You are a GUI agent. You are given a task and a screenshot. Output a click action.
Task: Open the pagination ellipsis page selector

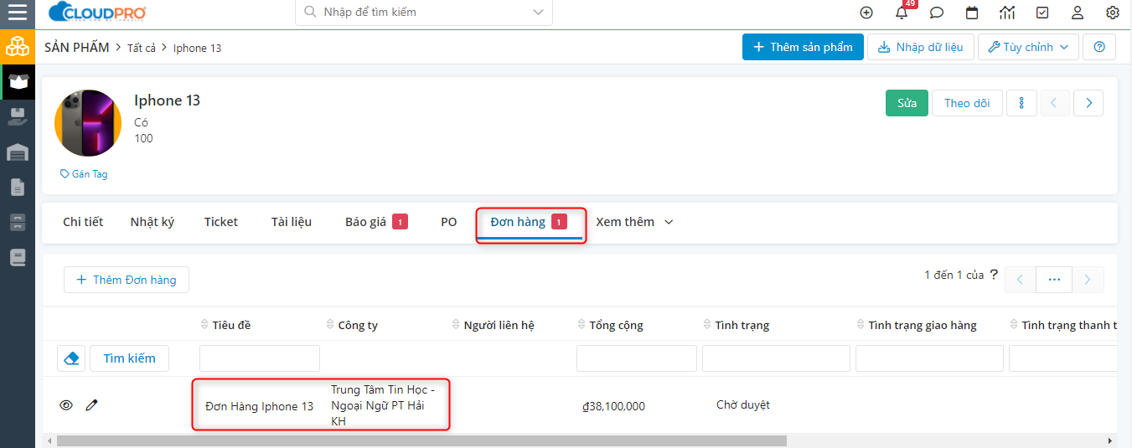pyautogui.click(x=1054, y=280)
